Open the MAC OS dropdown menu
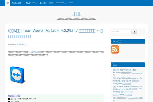This screenshot has height=102, width=153. click(31, 3)
